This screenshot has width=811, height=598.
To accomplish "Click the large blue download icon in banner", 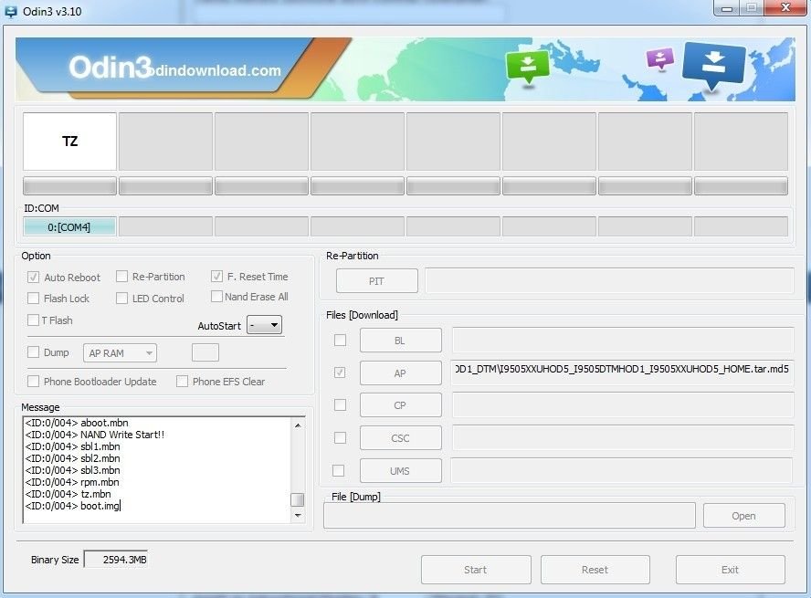I will coord(714,66).
